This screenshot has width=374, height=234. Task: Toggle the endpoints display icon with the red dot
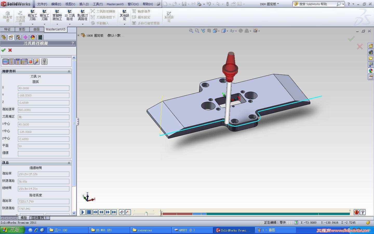[30, 62]
